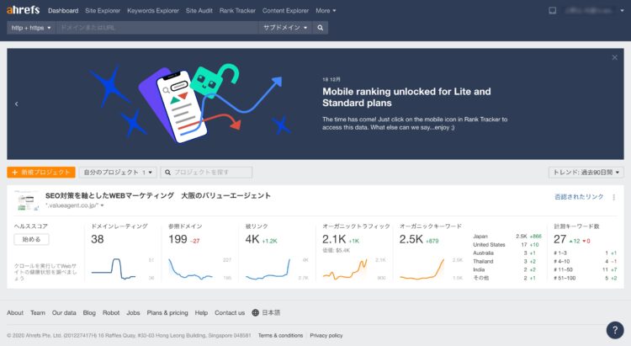Select 日本語 language switcher

point(271,312)
